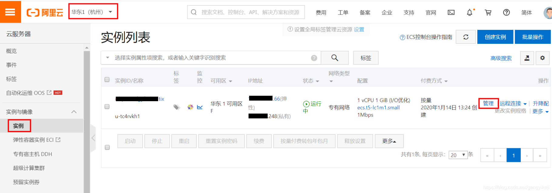Open the 状态 column filter
This screenshot has height=193, width=552.
[x=317, y=81]
